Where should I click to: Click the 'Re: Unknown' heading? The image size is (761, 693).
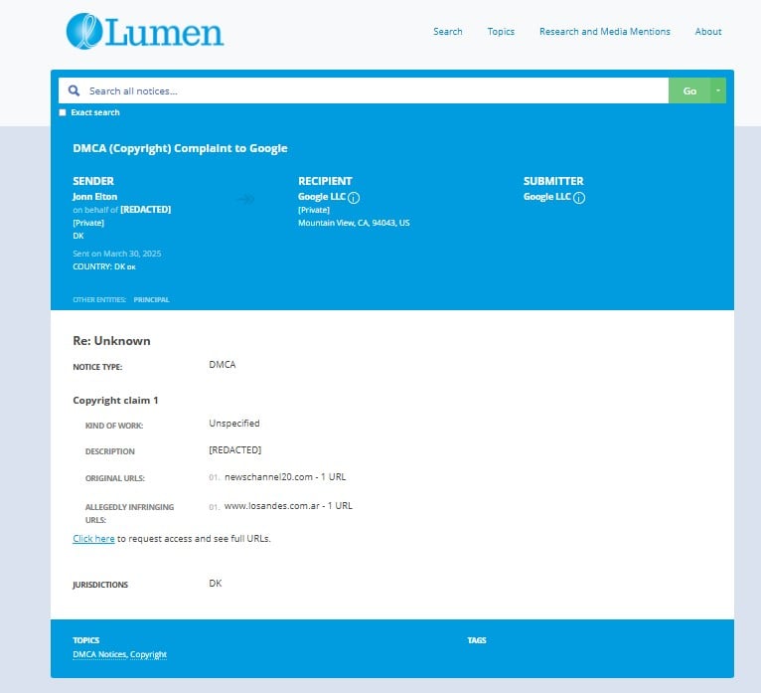(111, 341)
